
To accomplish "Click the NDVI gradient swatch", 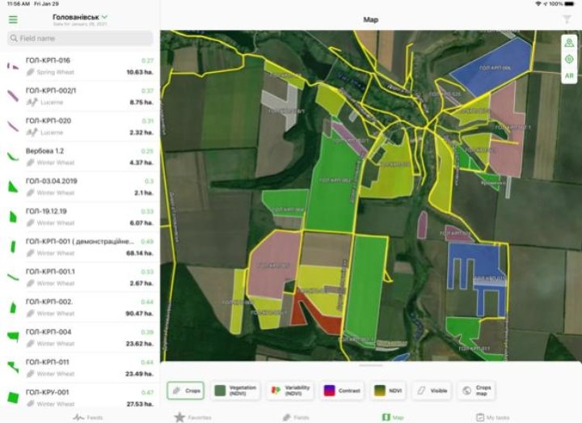I will pos(380,391).
